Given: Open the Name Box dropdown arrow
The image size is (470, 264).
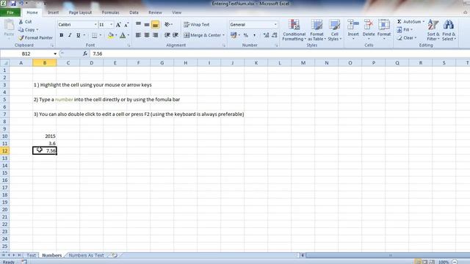Looking at the screenshot, I should tap(55, 54).
